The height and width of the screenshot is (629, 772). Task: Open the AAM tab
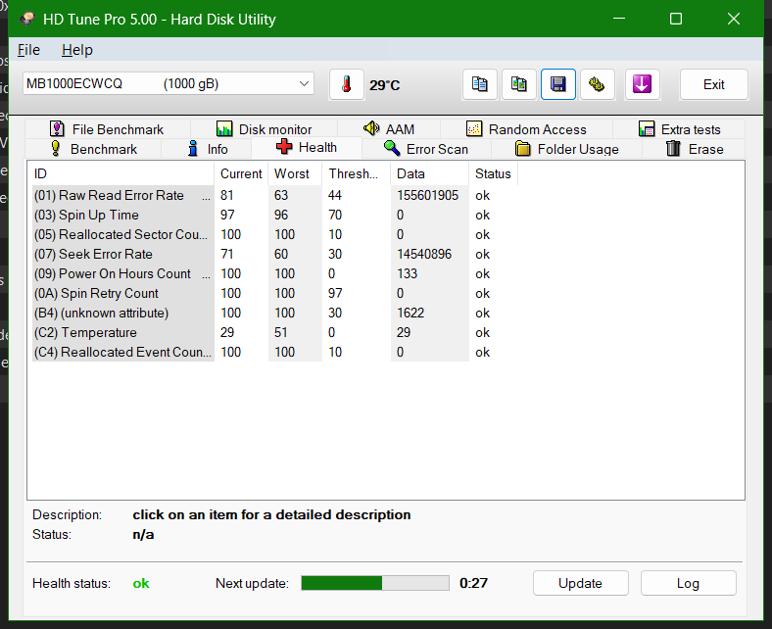389,129
